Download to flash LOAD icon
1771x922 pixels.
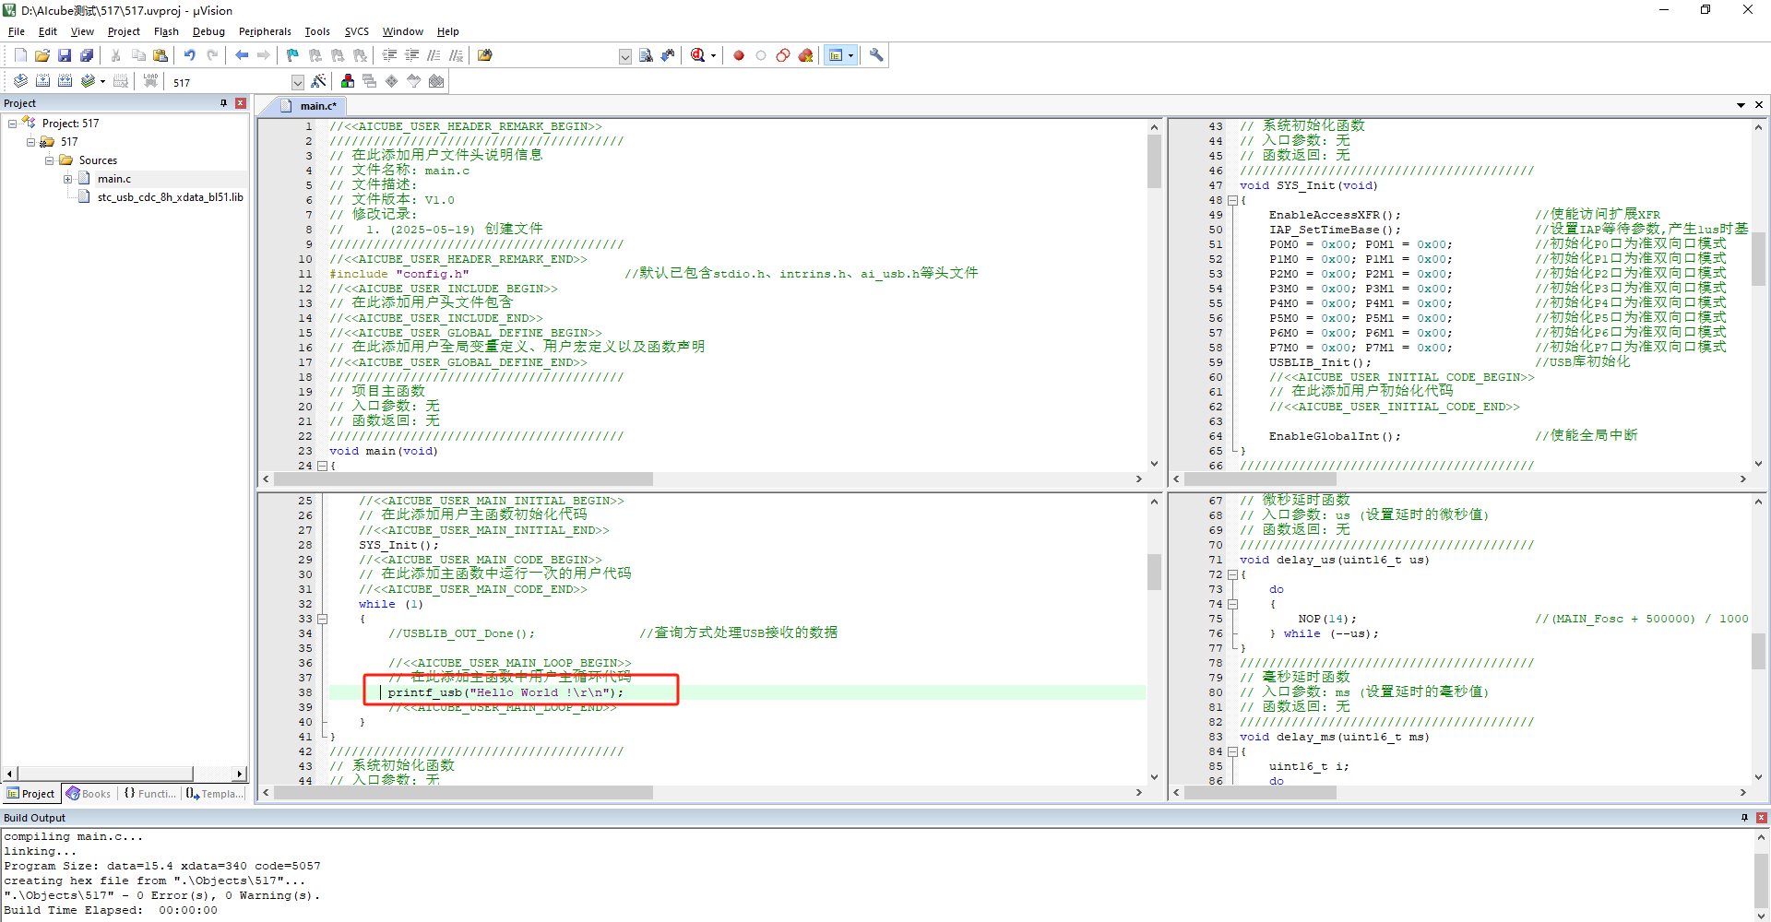(x=150, y=81)
